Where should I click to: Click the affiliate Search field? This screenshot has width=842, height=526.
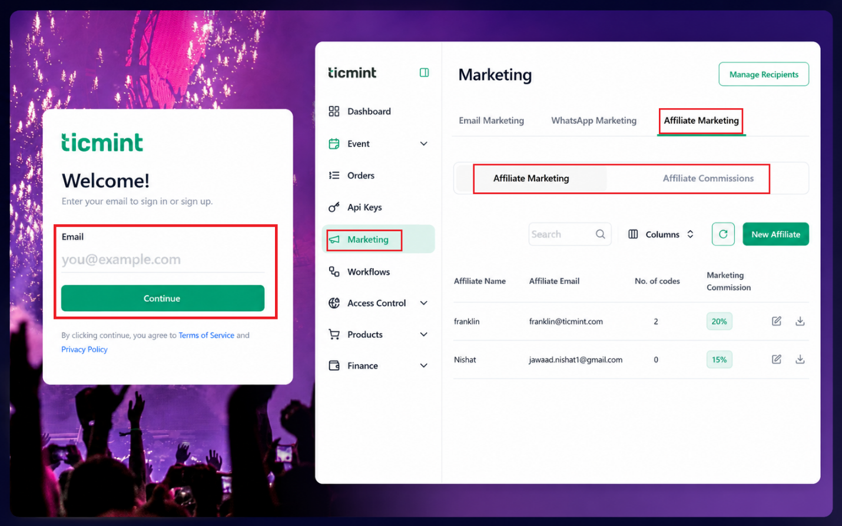click(x=569, y=234)
